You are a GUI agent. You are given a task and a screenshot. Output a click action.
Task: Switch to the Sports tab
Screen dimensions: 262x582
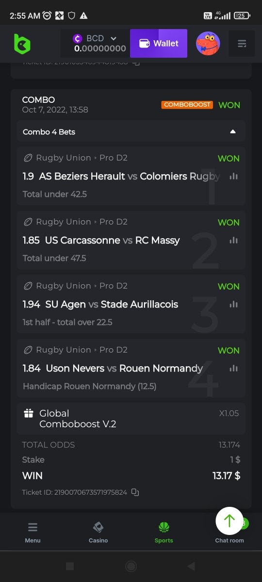[164, 532]
